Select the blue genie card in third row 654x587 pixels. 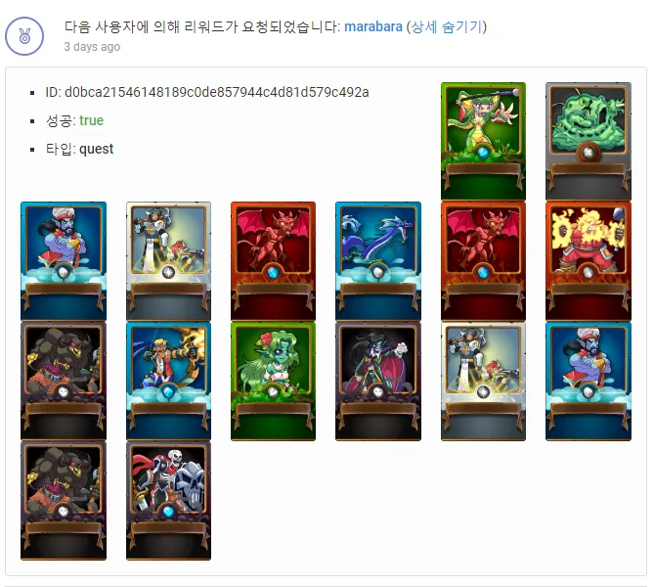(x=589, y=381)
